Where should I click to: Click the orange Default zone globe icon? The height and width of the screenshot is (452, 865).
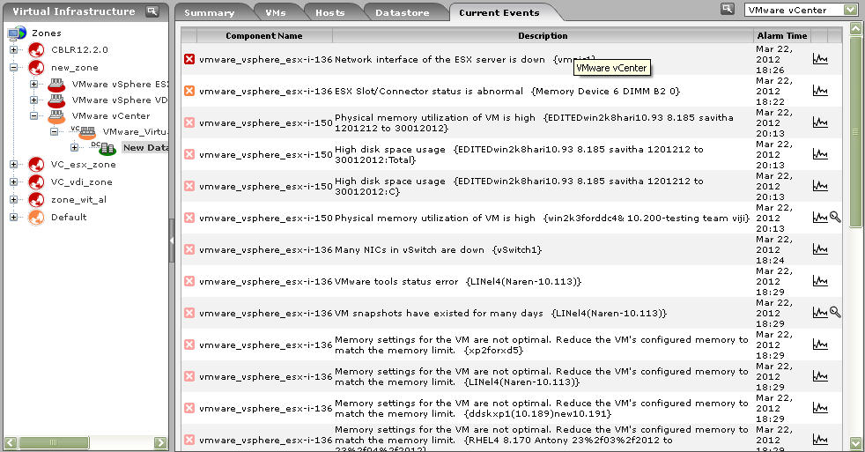point(36,217)
